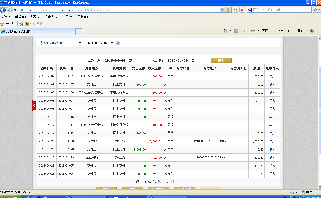Click the Stop loading red X icon
This screenshot has height=198, width=321.
[x=242, y=10]
